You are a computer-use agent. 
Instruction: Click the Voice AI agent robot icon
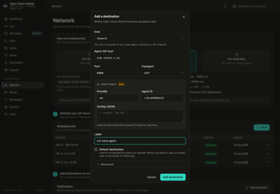98,84
